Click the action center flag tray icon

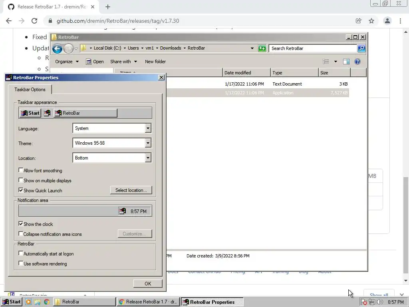(363, 302)
